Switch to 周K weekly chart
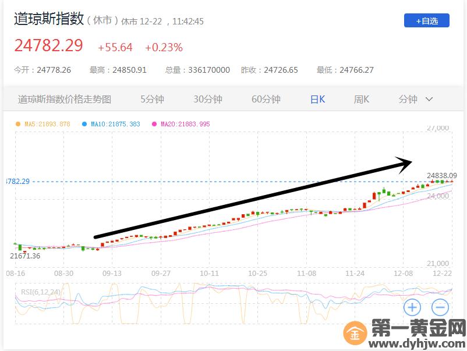The width and height of the screenshot is (467, 351). point(362,100)
